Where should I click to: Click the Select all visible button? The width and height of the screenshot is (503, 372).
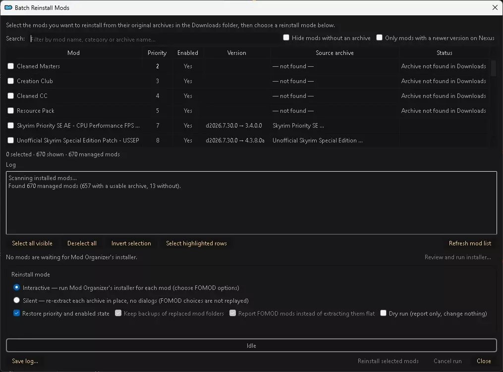(32, 243)
